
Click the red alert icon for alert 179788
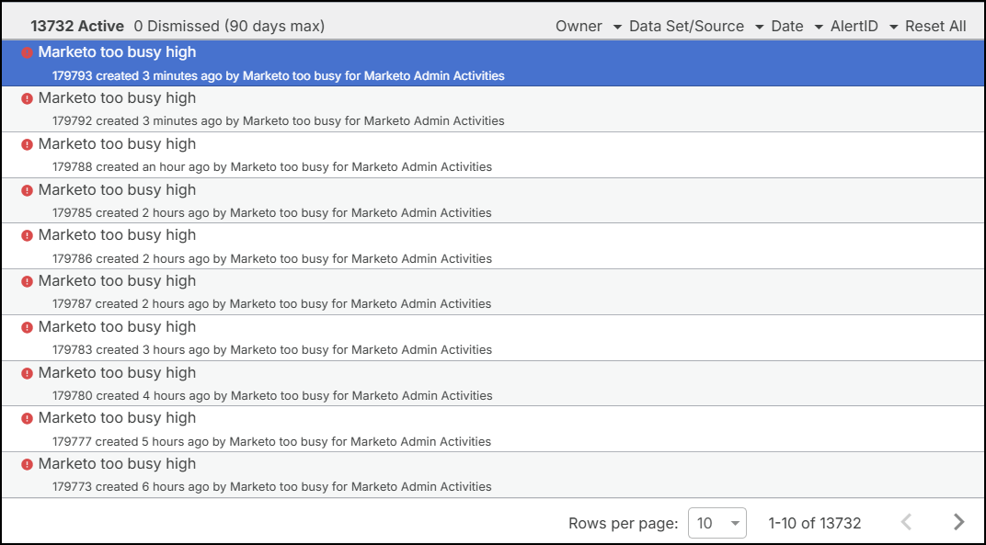(x=27, y=144)
